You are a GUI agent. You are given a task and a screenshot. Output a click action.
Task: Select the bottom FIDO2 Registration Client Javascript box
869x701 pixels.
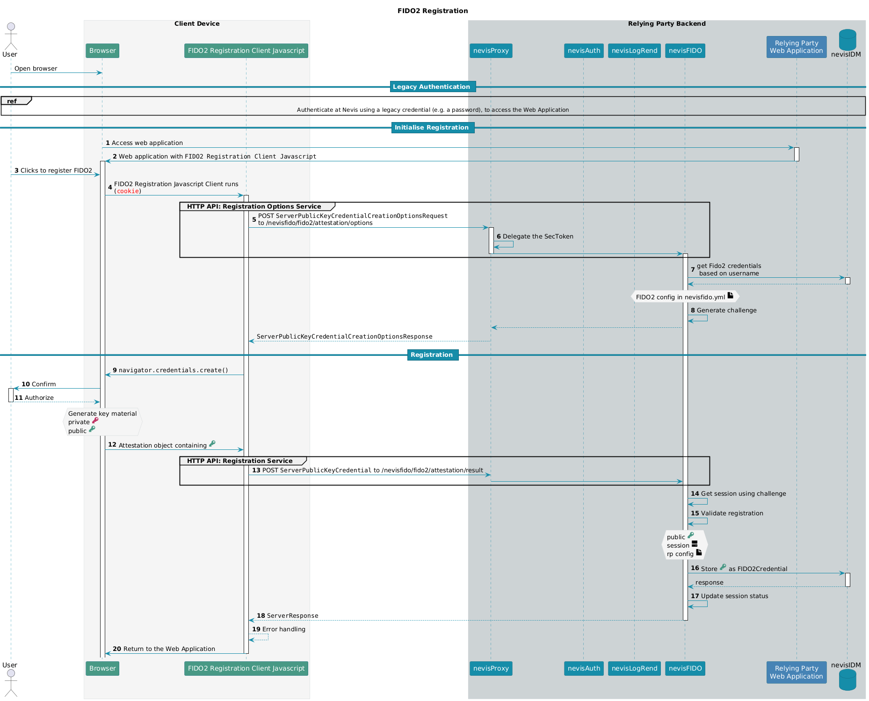pos(246,668)
